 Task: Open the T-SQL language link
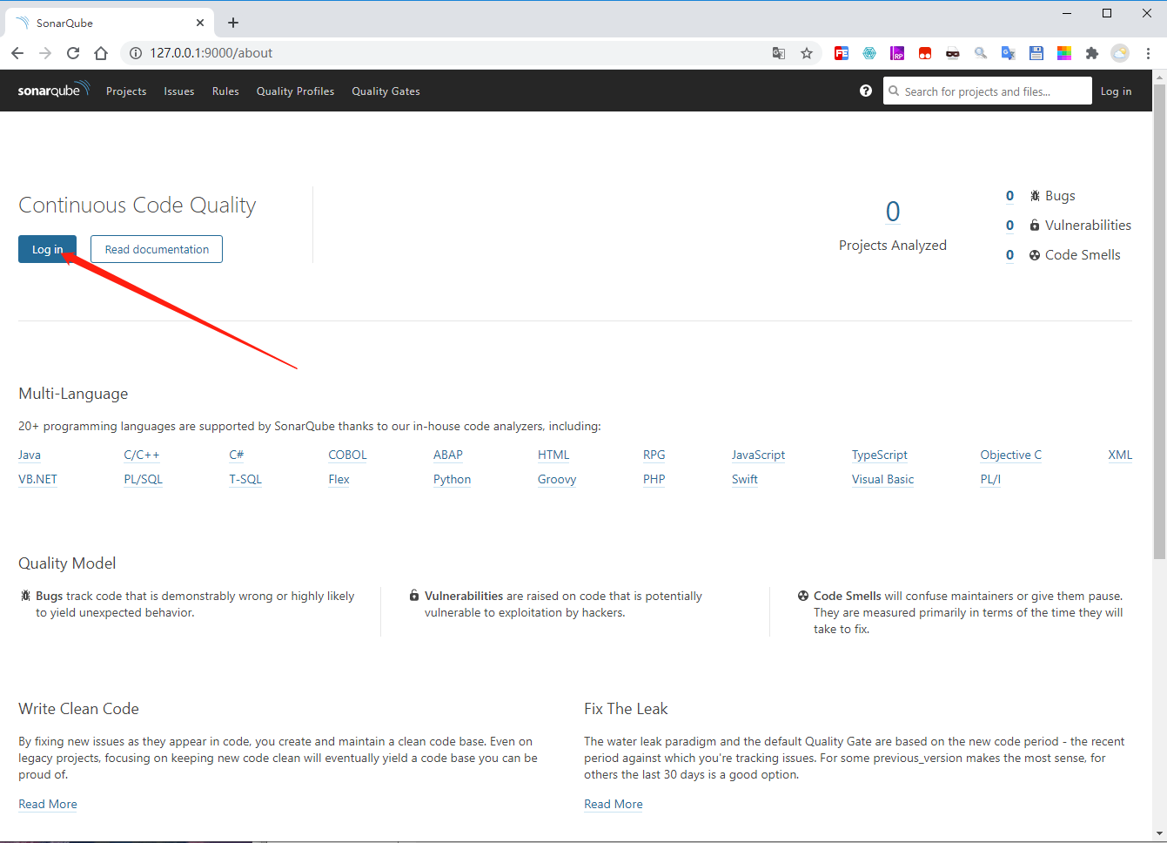point(245,479)
